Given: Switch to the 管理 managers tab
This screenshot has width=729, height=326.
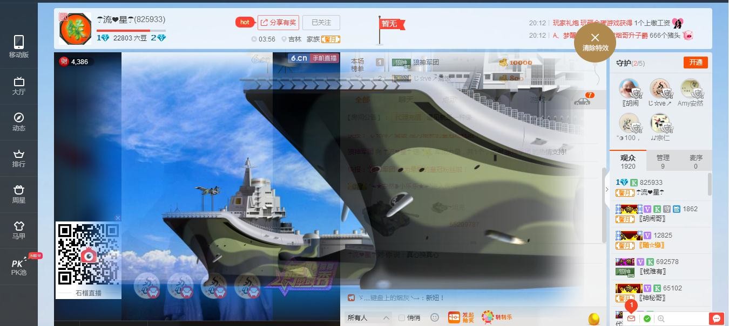Looking at the screenshot, I should click(x=663, y=162).
